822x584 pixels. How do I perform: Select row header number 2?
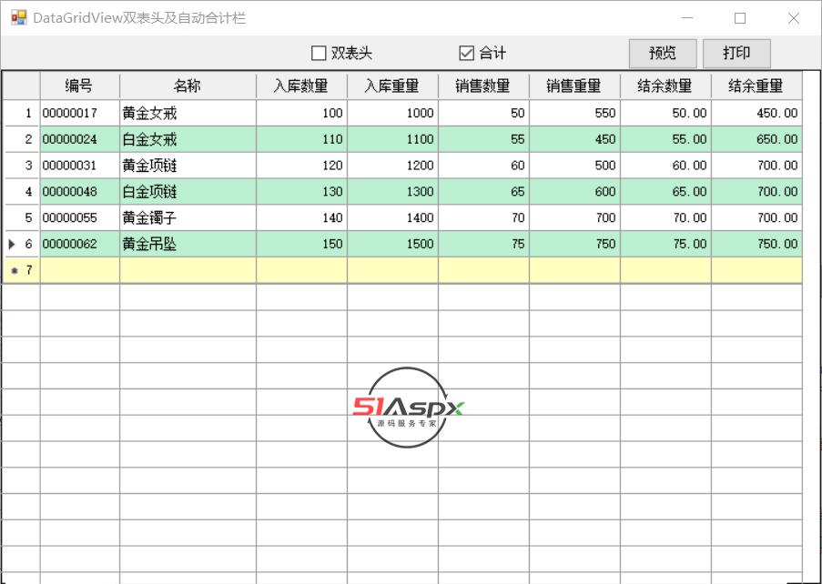22,139
